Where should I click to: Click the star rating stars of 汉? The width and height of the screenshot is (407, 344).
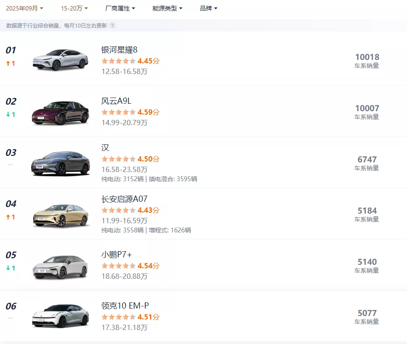pos(118,159)
